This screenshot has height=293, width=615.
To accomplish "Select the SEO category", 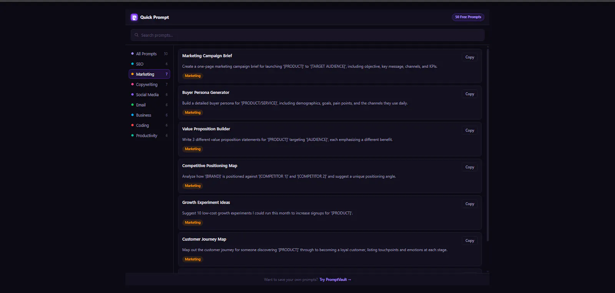I will point(150,64).
